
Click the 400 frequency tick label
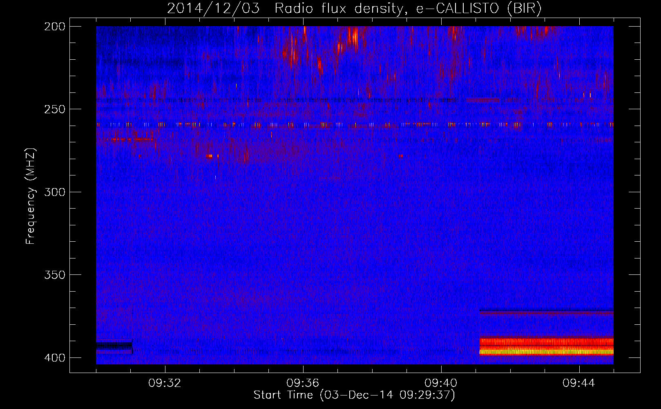pyautogui.click(x=55, y=357)
